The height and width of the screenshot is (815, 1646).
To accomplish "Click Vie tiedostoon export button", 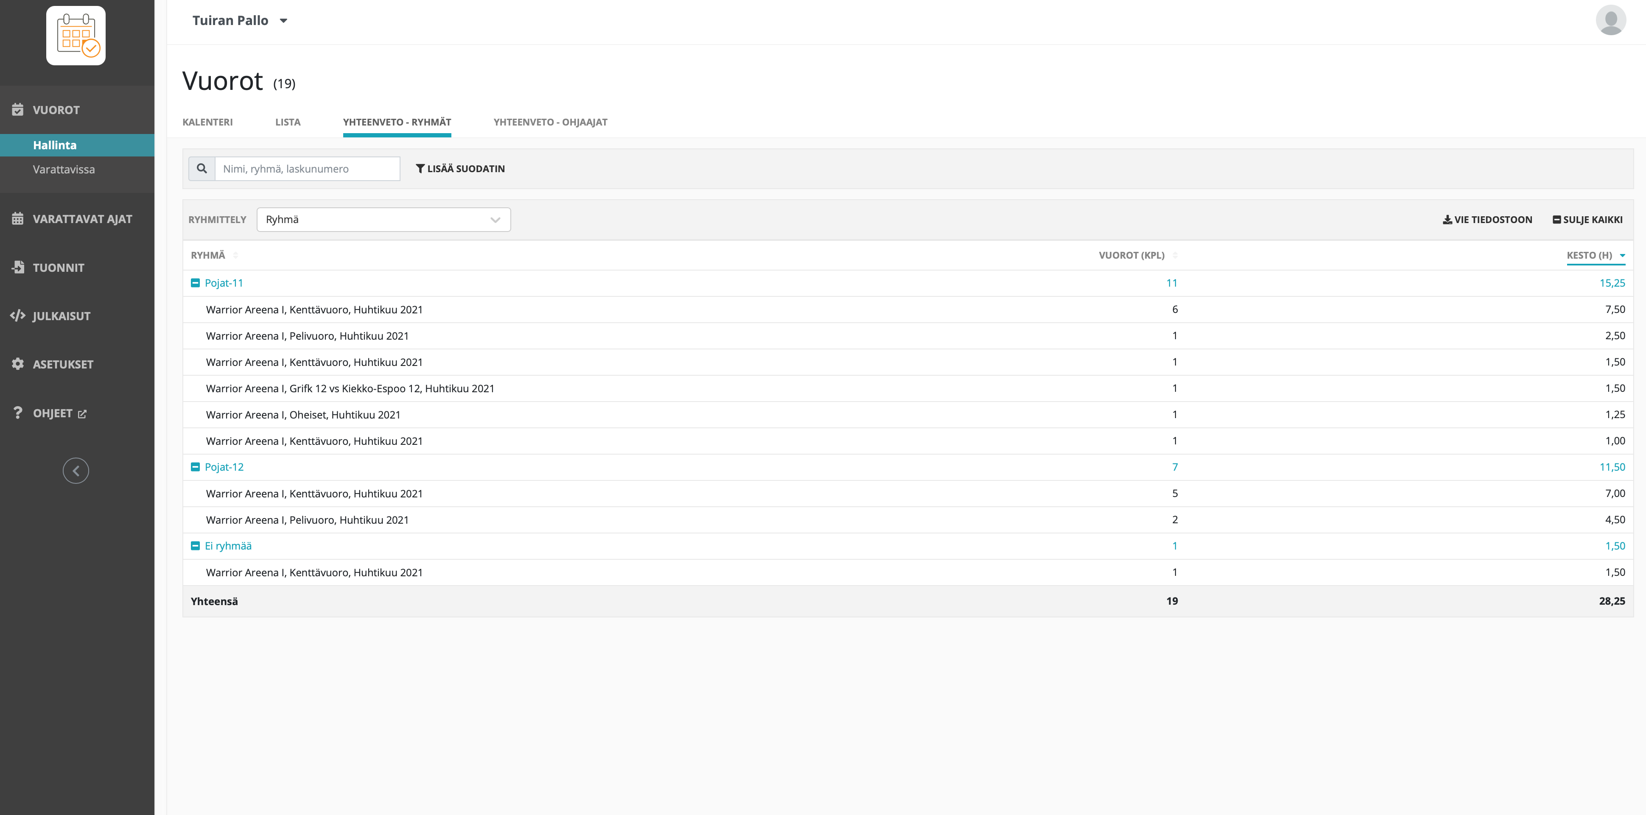I will (x=1487, y=220).
